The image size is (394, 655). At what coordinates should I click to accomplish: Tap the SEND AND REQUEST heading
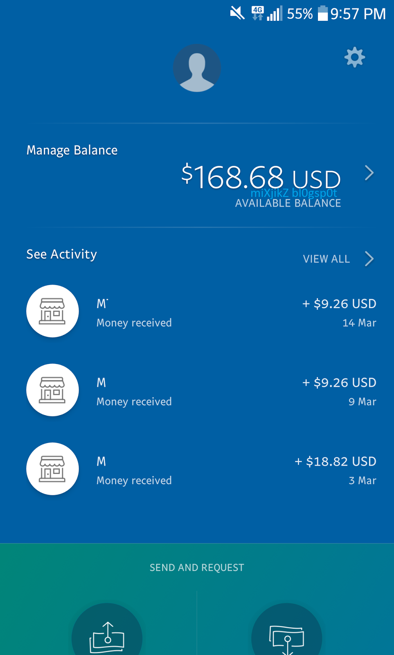coord(197,567)
